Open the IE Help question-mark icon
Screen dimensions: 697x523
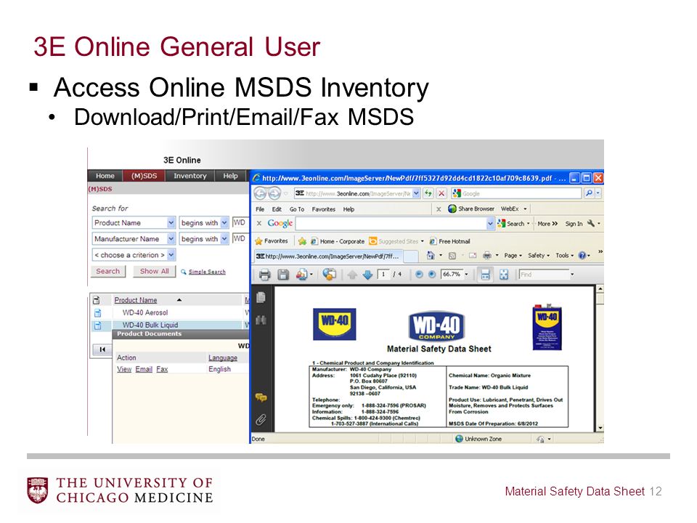click(582, 256)
